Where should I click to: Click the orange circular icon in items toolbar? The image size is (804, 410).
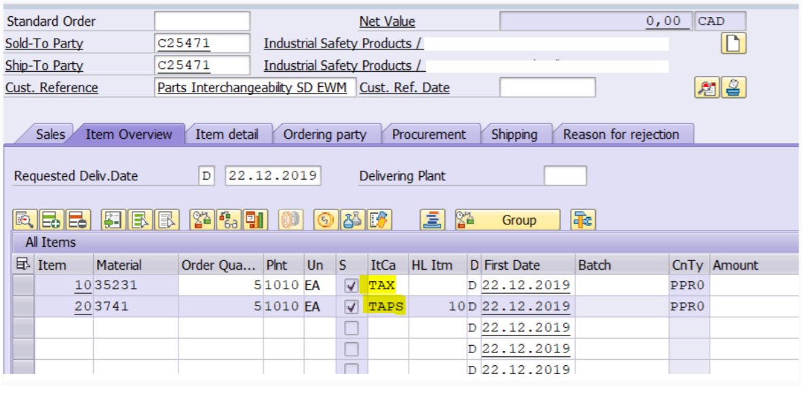326,220
